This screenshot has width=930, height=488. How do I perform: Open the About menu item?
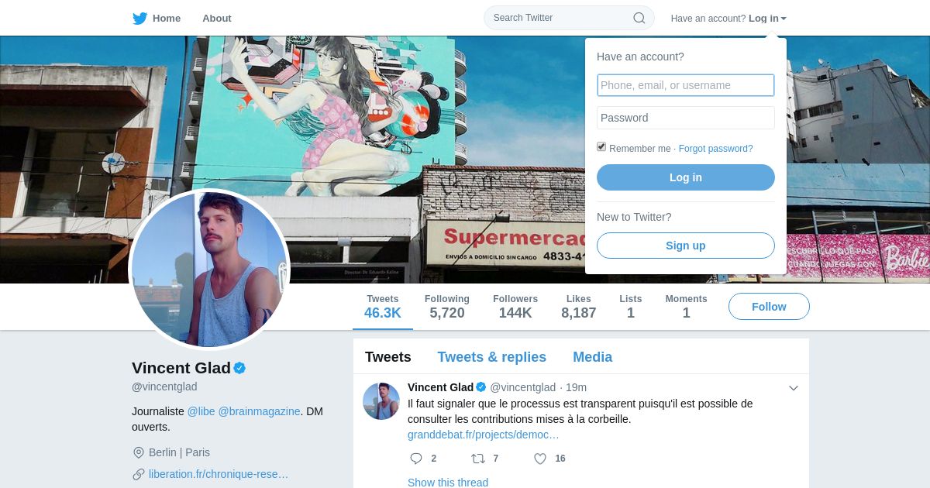[x=217, y=18]
